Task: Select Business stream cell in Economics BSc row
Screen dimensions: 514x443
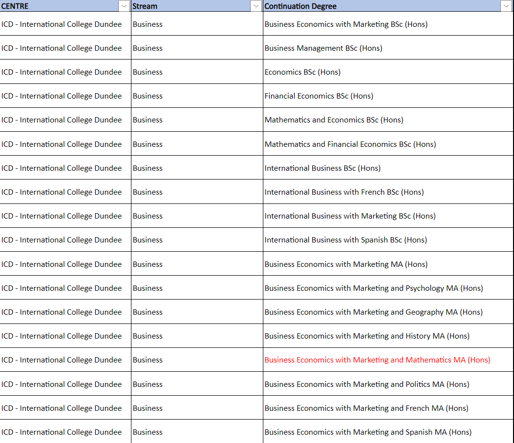Action: (197, 72)
